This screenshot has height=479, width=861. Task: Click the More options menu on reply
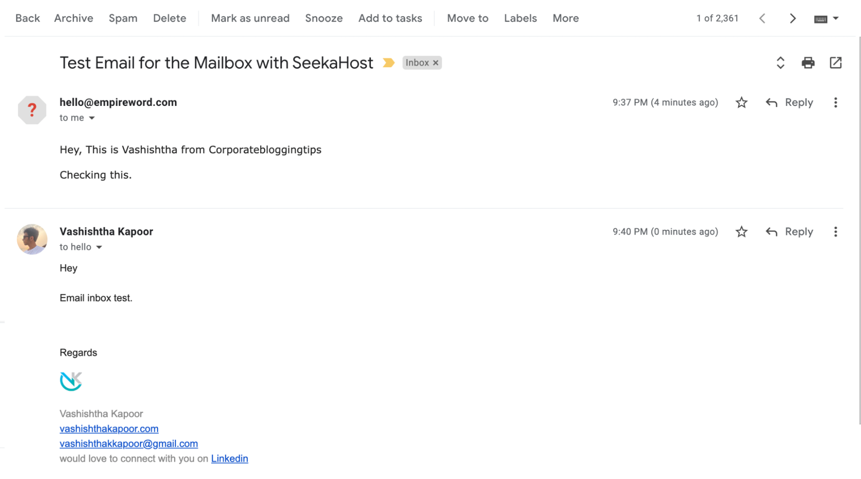click(836, 231)
